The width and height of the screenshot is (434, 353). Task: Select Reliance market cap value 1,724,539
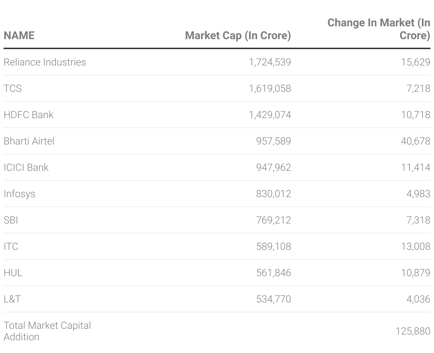coord(270,62)
